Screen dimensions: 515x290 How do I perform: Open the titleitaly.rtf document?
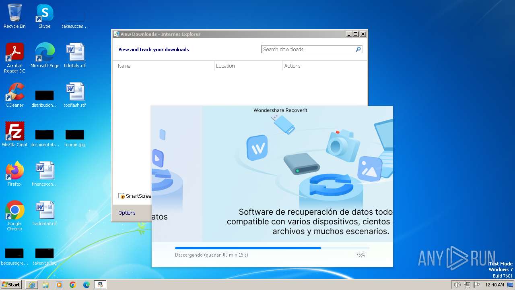pyautogui.click(x=75, y=55)
